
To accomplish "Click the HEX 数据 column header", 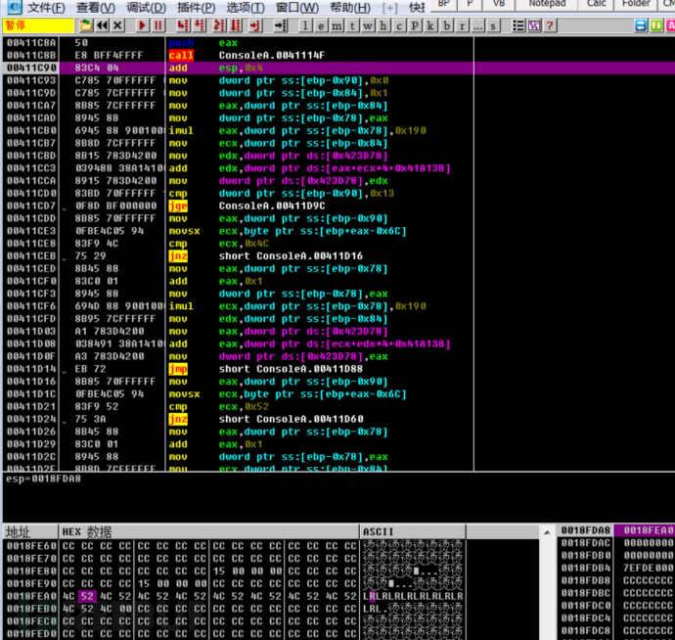I will pyautogui.click(x=86, y=531).
